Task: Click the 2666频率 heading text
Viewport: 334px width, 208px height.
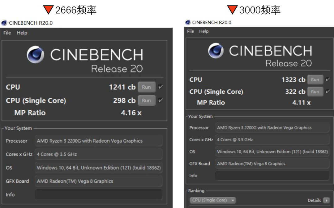Action: [x=76, y=10]
